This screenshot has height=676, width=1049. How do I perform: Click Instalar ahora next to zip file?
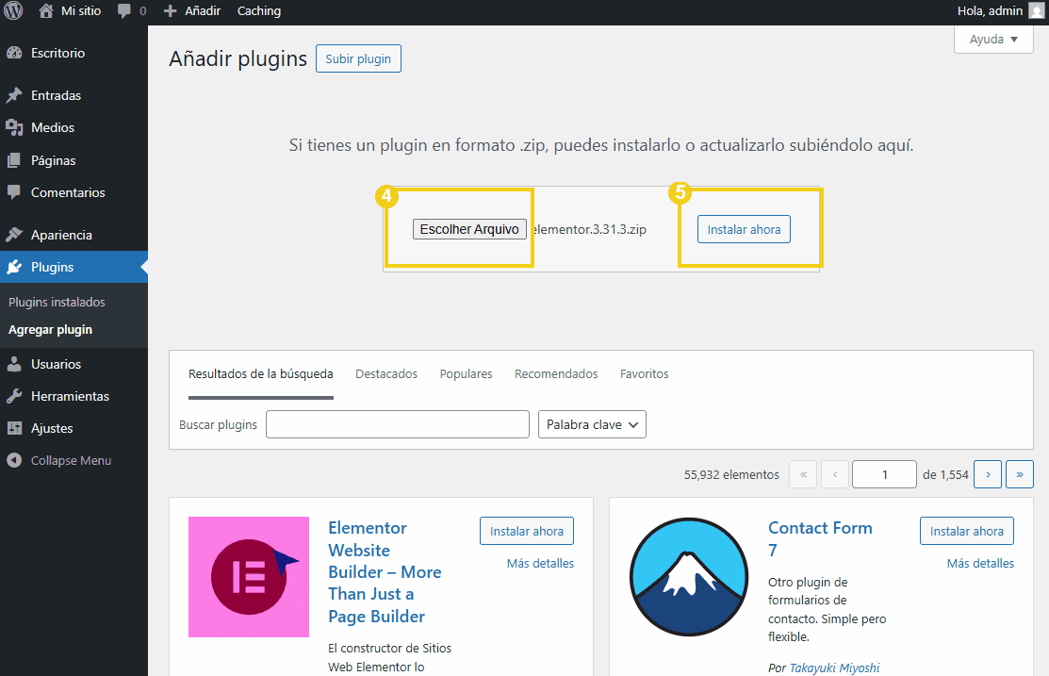(x=744, y=229)
